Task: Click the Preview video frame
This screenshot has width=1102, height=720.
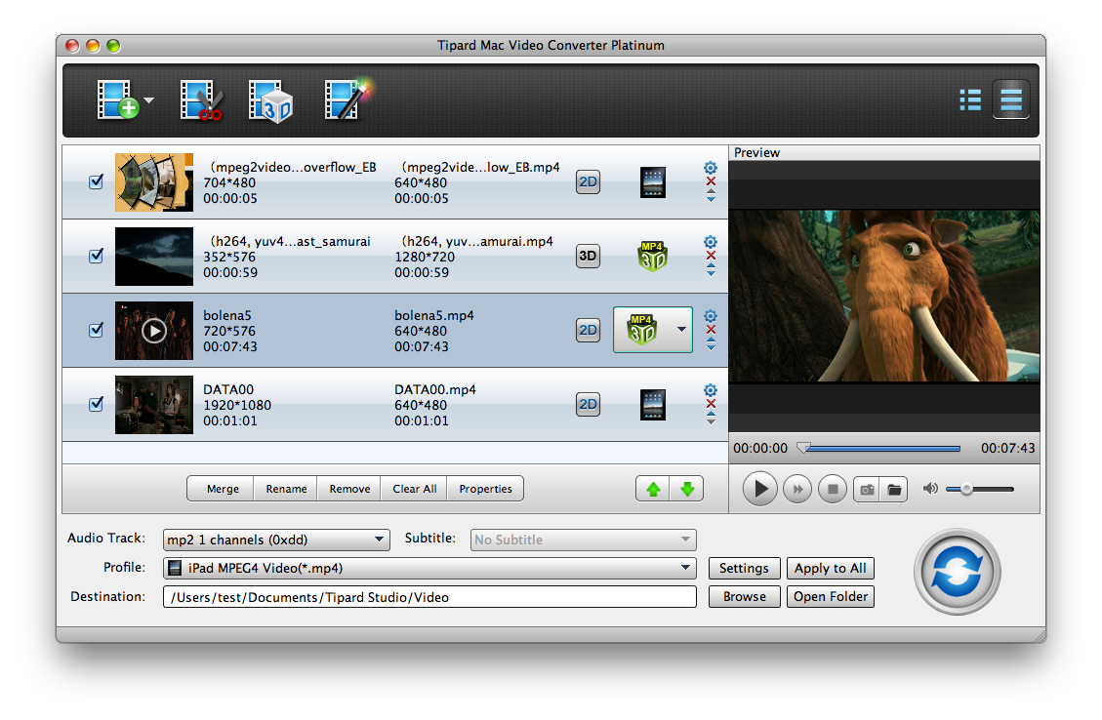Action: (x=884, y=296)
